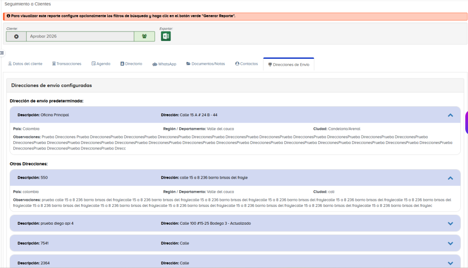Click the text 'calle 15 a 8 236 barrio brisas del frayle'
Viewport: 468px width, 268px height.
click(x=214, y=177)
